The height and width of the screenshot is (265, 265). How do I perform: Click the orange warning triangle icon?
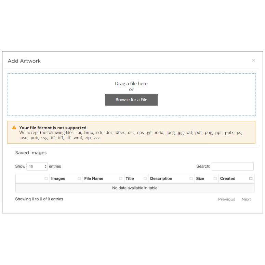point(14,128)
